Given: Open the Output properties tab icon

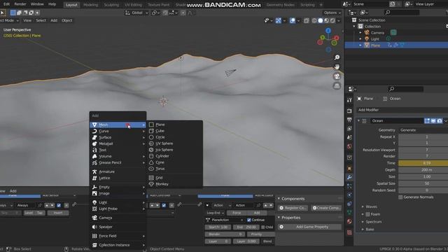Looking at the screenshot, I should coord(349,120).
